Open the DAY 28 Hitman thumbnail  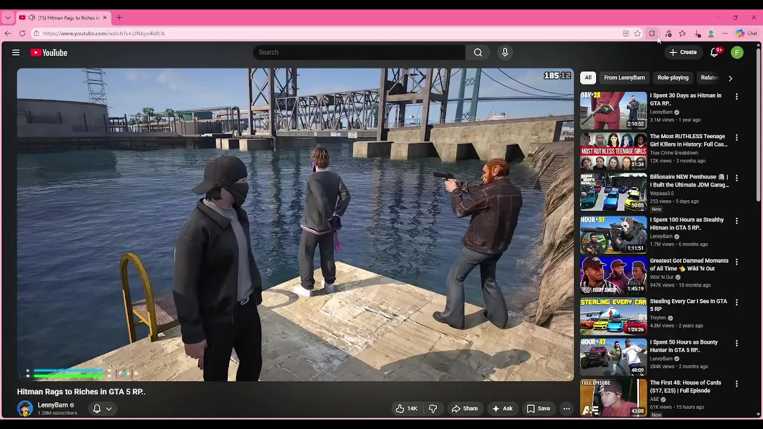(x=613, y=110)
